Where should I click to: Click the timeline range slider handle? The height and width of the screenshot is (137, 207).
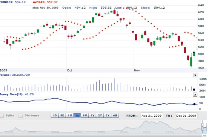pos(202,127)
